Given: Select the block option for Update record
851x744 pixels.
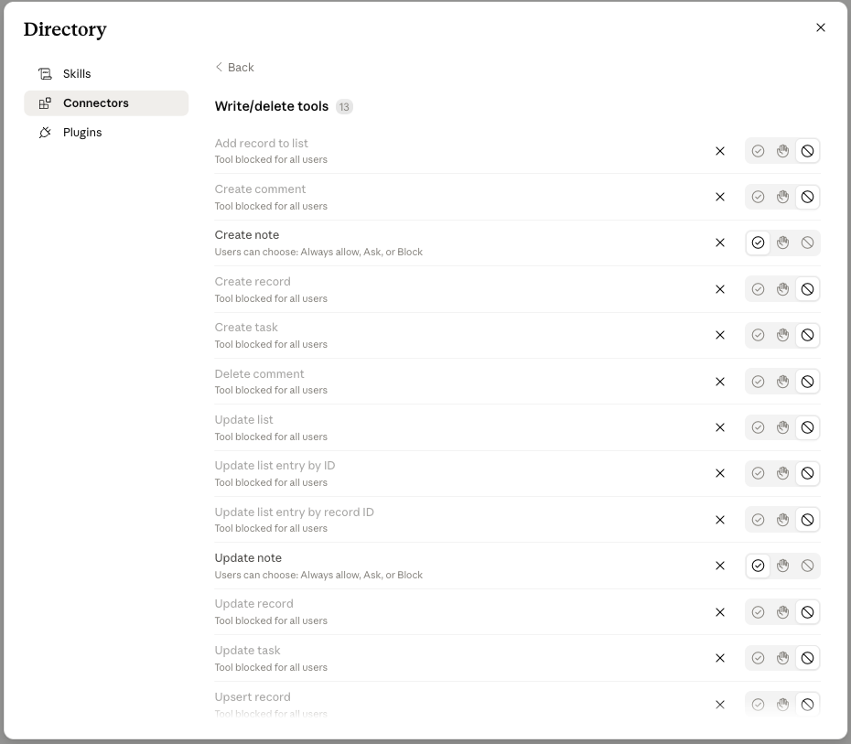Looking at the screenshot, I should [808, 612].
